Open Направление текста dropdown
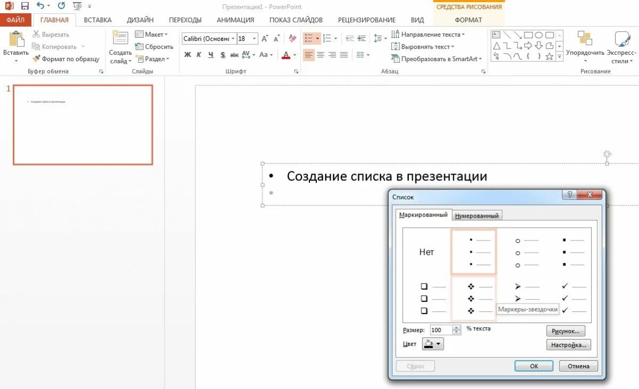Viewport: 639px width, 389px height. pyautogui.click(x=428, y=35)
